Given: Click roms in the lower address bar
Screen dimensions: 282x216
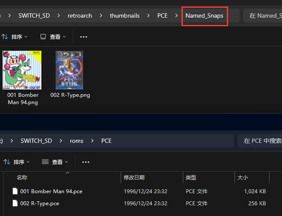Looking at the screenshot, I should click(x=76, y=141).
